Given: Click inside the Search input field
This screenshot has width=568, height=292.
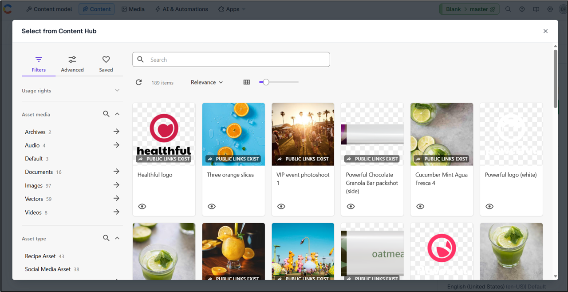Looking at the screenshot, I should coord(231,59).
